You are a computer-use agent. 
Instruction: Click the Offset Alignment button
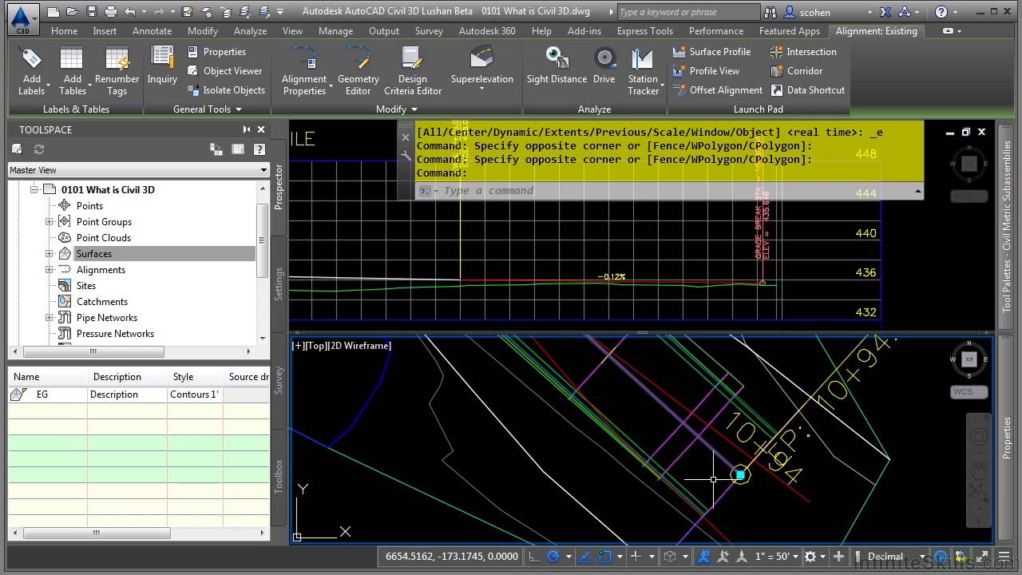(x=718, y=90)
